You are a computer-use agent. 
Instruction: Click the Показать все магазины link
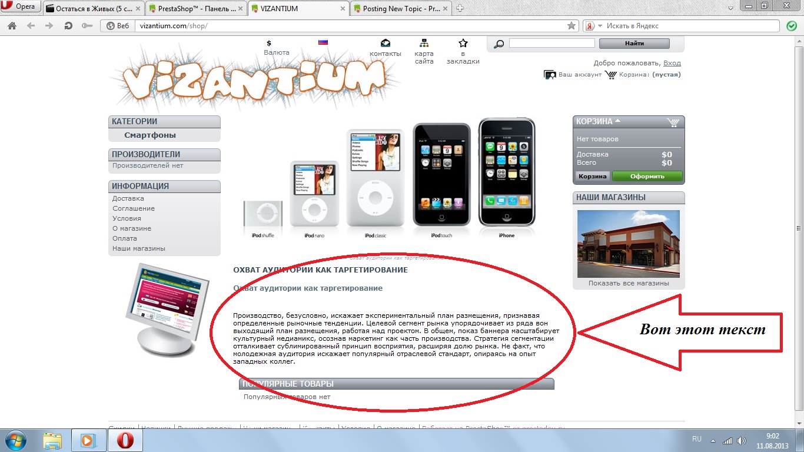pyautogui.click(x=629, y=283)
